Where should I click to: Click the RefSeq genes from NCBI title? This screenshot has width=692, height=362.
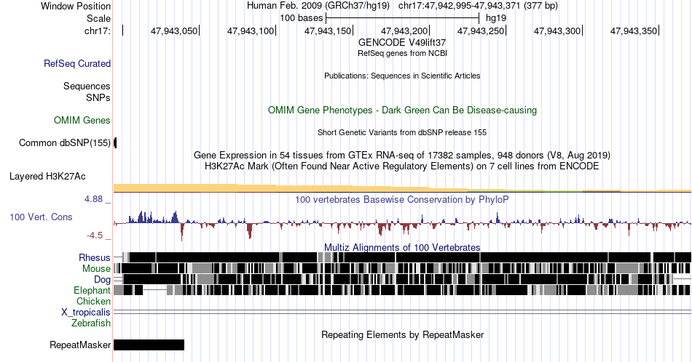pyautogui.click(x=402, y=53)
